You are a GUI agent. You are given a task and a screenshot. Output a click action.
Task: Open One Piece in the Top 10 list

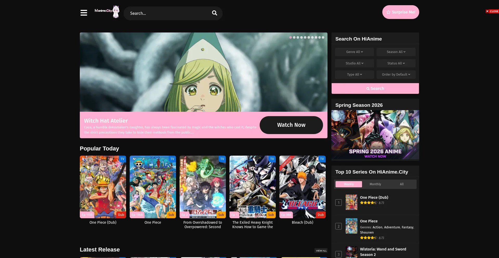(369, 221)
